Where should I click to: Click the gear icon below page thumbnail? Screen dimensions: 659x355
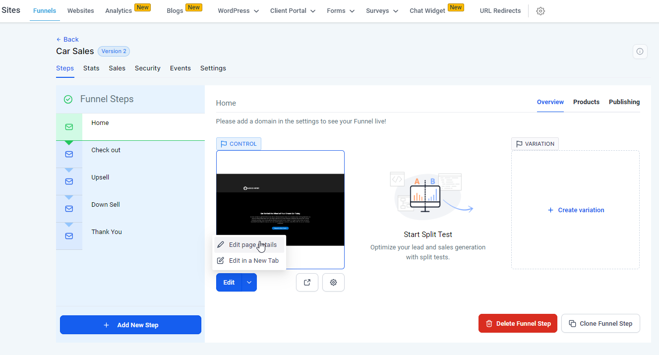click(333, 282)
